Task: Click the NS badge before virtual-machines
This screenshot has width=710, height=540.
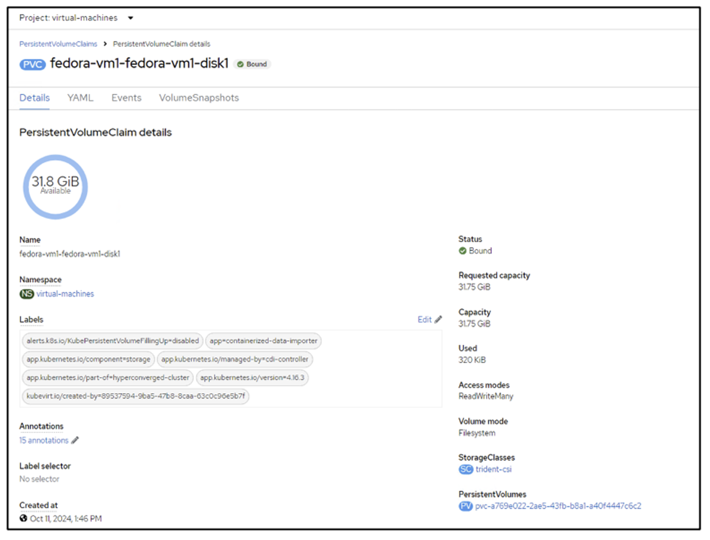Action: pos(26,293)
